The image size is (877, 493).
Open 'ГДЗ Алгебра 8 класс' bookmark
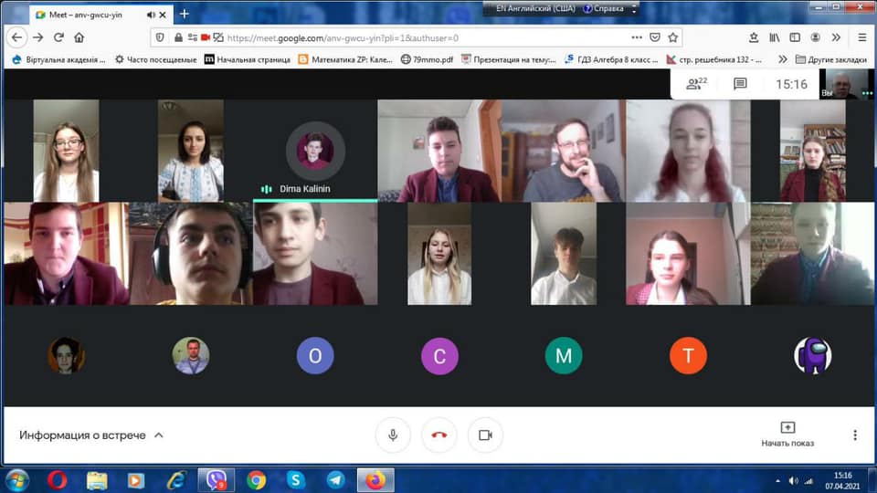[x=611, y=59]
